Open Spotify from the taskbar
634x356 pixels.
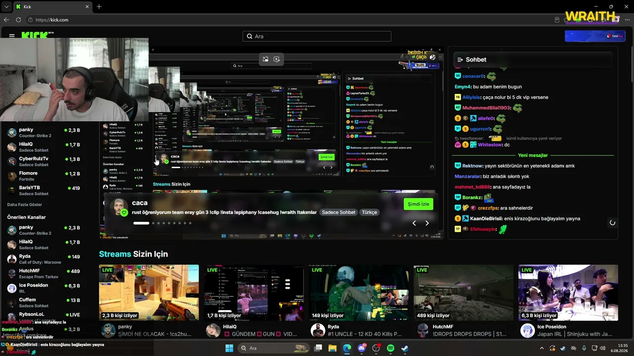coord(390,348)
